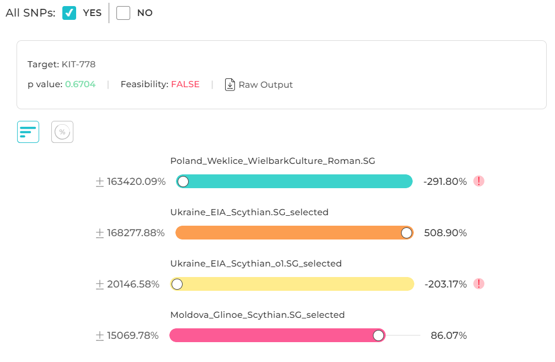This screenshot has height=362, width=555.
Task: Click warning icon beside -203.17% value
Action: [x=479, y=284]
